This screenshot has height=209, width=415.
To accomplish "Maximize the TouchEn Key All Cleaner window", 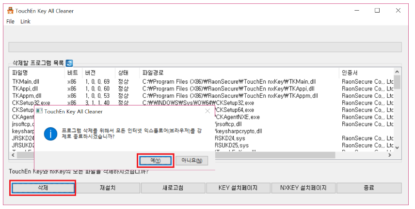I will pyautogui.click(x=377, y=11).
